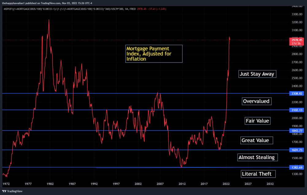Click the published-by header text
The image size is (307, 195).
[47, 3]
